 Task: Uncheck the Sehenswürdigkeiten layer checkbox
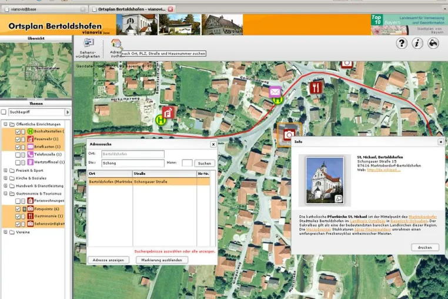(x=18, y=224)
